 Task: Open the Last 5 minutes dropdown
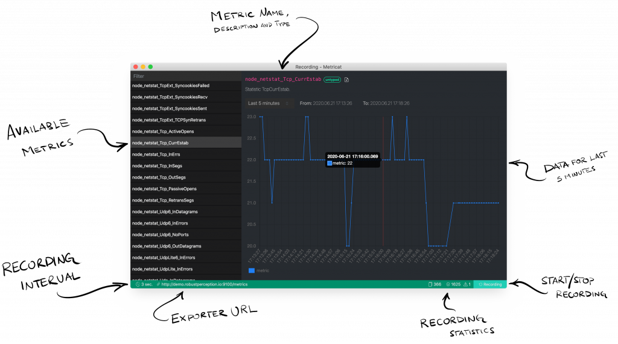[269, 103]
